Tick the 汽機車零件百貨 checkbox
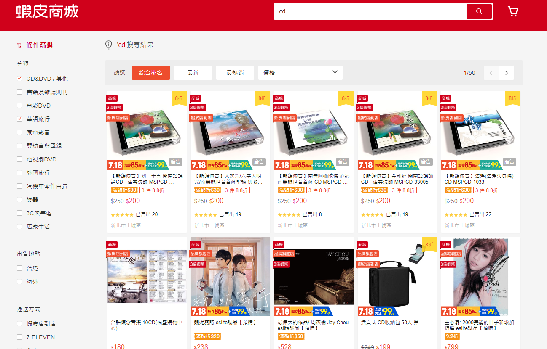 point(19,186)
